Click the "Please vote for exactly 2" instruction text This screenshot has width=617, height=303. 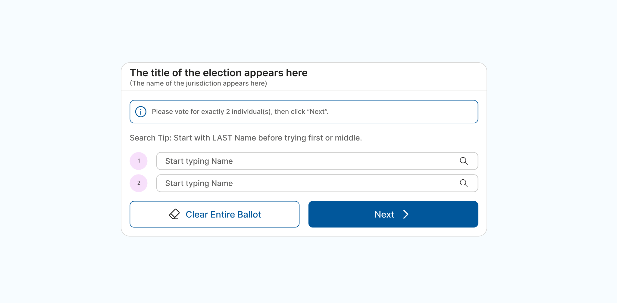coord(211,112)
